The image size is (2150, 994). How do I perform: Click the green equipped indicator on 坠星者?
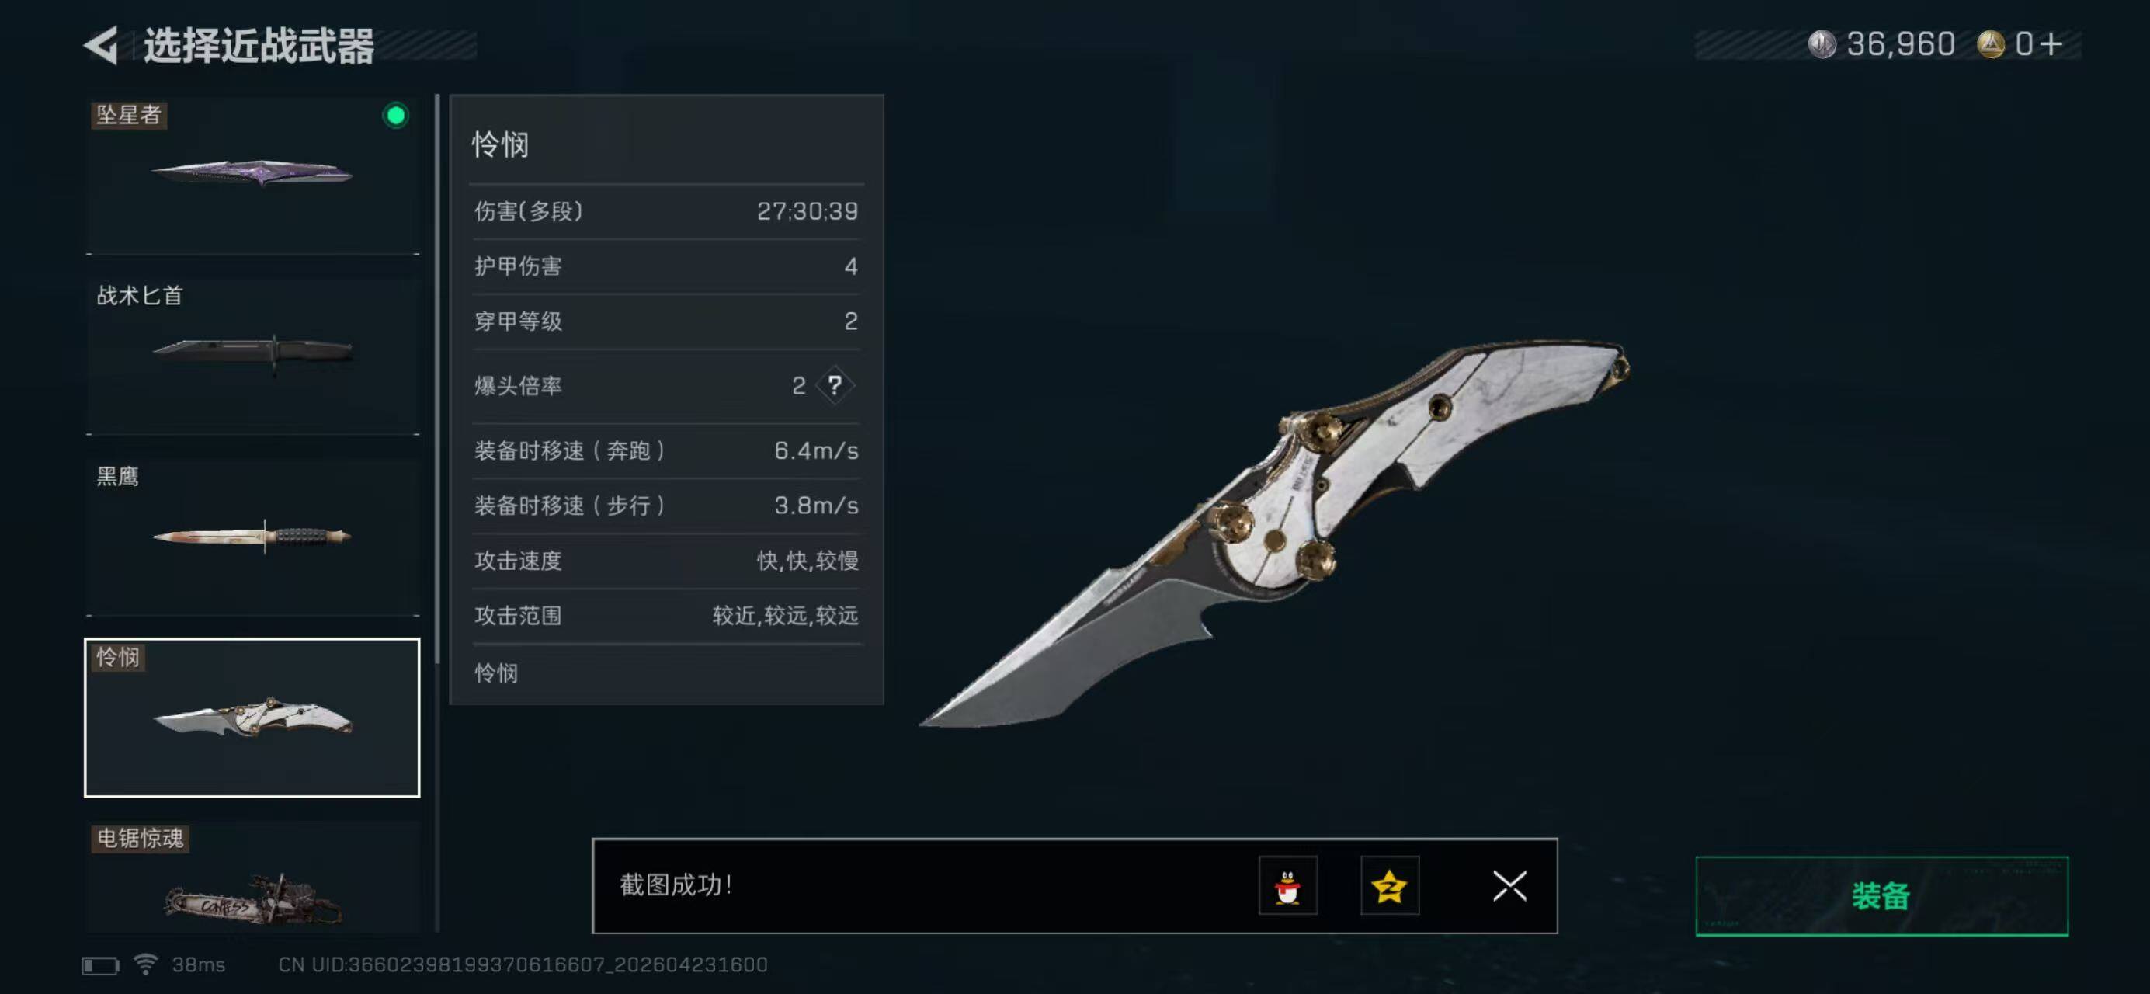click(396, 115)
